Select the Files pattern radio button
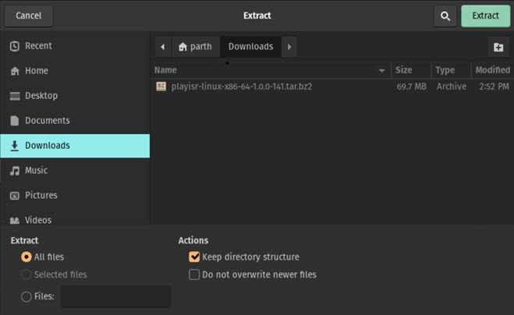This screenshot has width=514, height=315. click(27, 296)
